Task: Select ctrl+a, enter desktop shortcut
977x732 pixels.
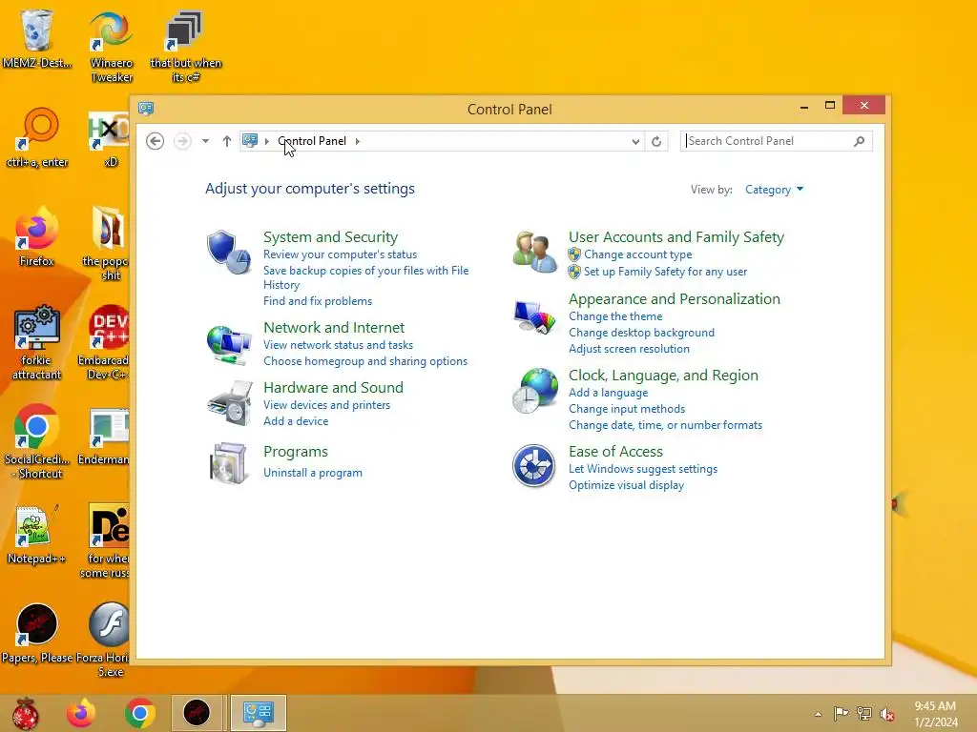Action: click(x=37, y=138)
